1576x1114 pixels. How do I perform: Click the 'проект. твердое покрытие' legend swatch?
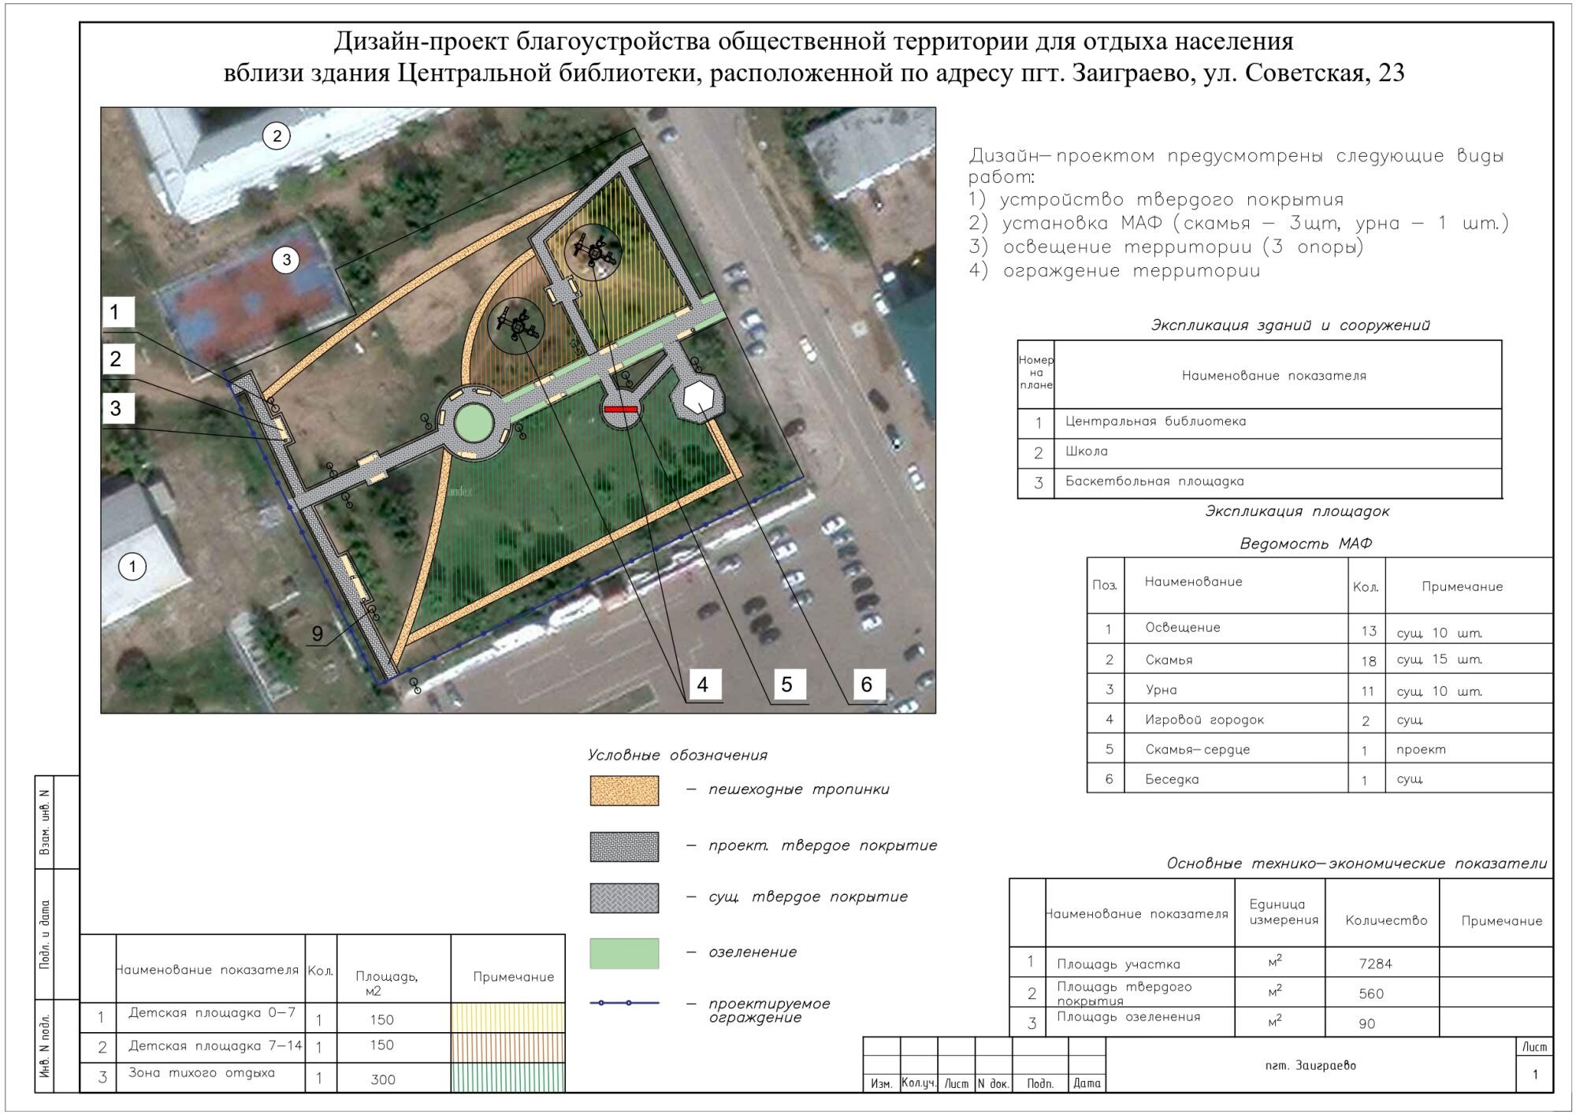(624, 847)
